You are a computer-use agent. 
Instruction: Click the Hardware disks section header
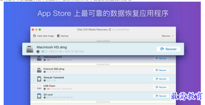[103, 64]
